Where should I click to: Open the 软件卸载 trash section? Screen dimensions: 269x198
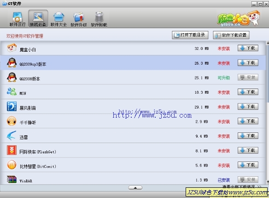pyautogui.click(x=99, y=19)
